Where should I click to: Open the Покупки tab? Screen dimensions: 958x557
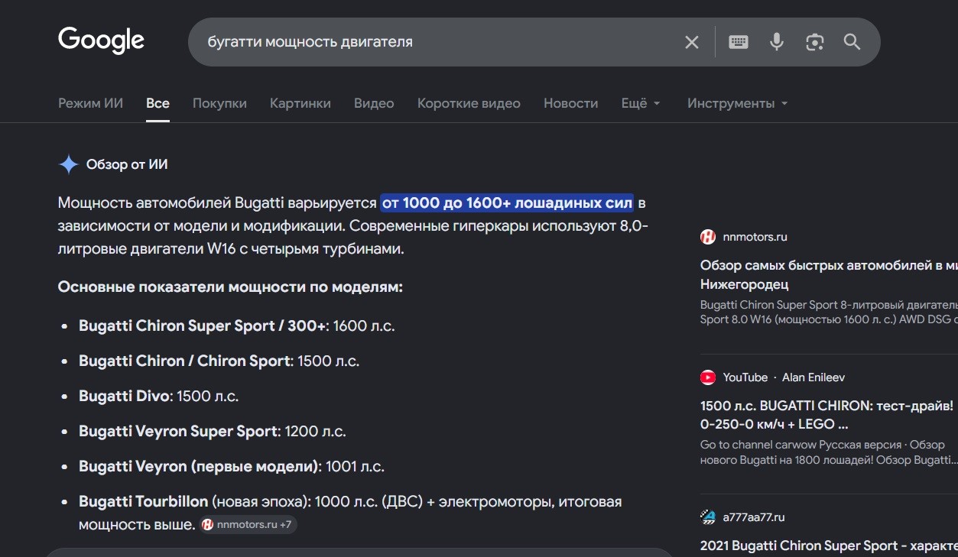click(x=219, y=103)
